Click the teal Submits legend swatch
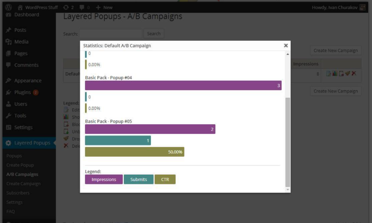Screen dimensions: 372x223 click(139, 179)
